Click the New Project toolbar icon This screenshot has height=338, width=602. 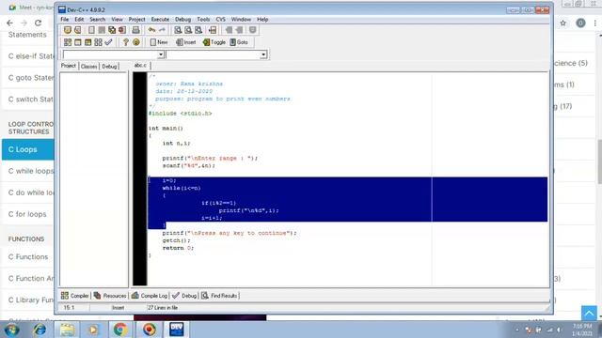pos(68,30)
